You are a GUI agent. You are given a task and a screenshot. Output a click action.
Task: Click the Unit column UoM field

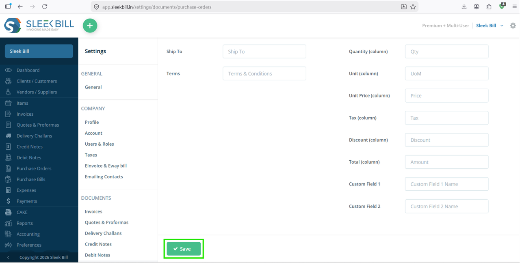446,73
